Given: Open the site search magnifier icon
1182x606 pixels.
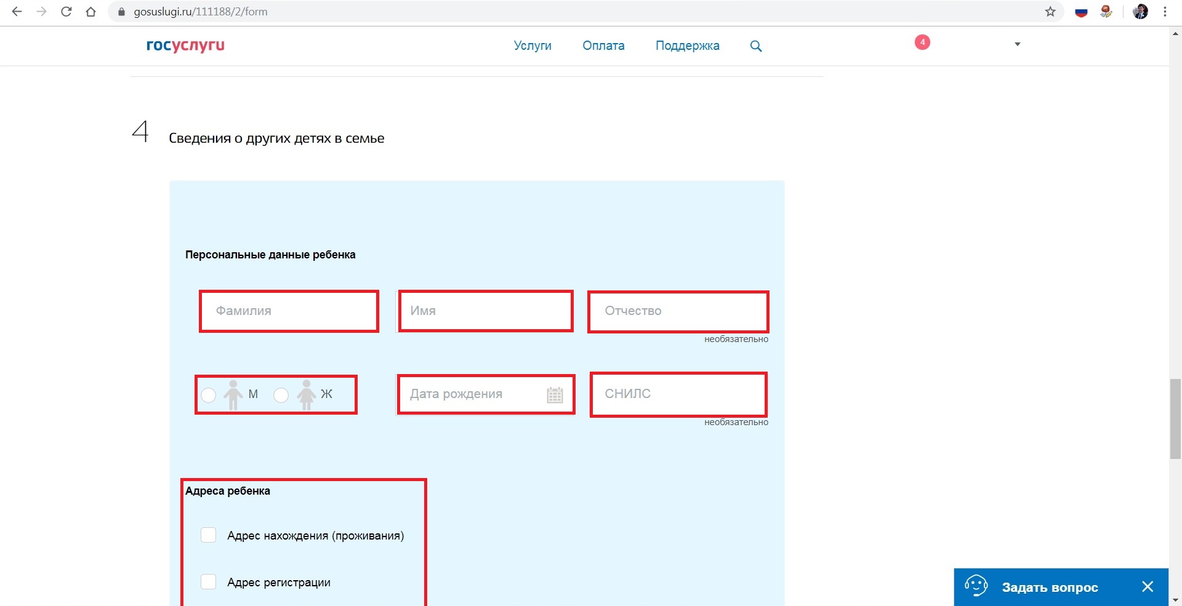Looking at the screenshot, I should point(756,46).
